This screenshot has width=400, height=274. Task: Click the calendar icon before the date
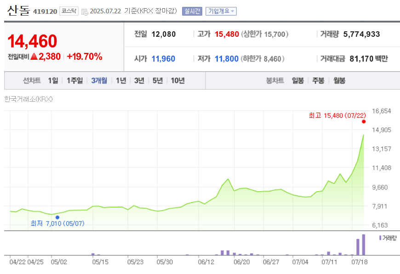(85, 11)
